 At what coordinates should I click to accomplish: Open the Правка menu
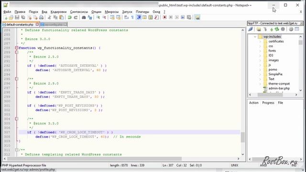click(x=20, y=11)
